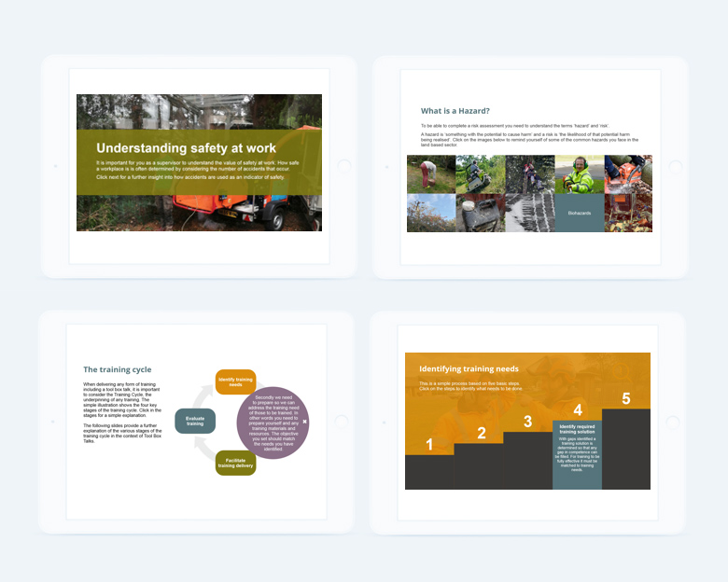
Task: Open the autumn leaves and orange sign thumbnail
Action: point(628,213)
